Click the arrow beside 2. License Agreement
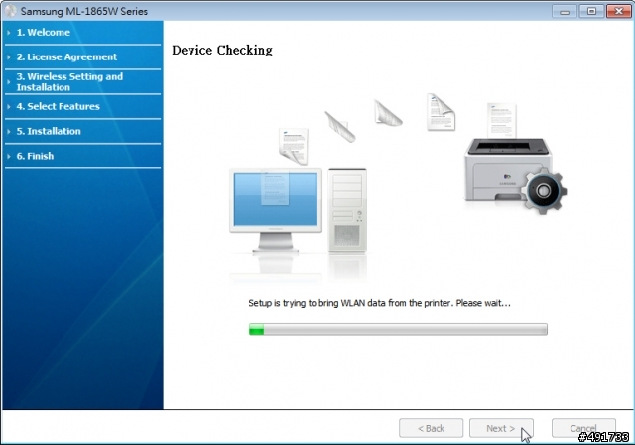Screen dimensions: 635x445 coord(9,57)
